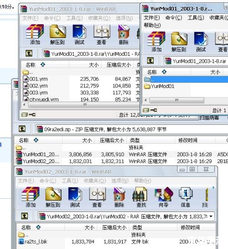
Task: Click Packed Size header in 09ra2edi.zip list
Action: (111, 140)
